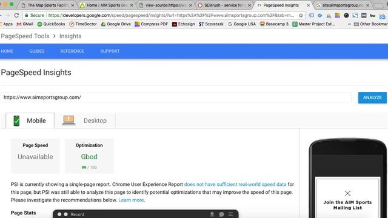Click the colorful grid extension icon
Screen dimensions: 388x218
337,15
